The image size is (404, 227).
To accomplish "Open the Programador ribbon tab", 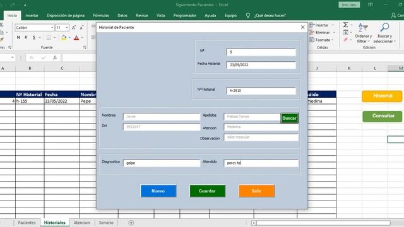I will tap(185, 15).
